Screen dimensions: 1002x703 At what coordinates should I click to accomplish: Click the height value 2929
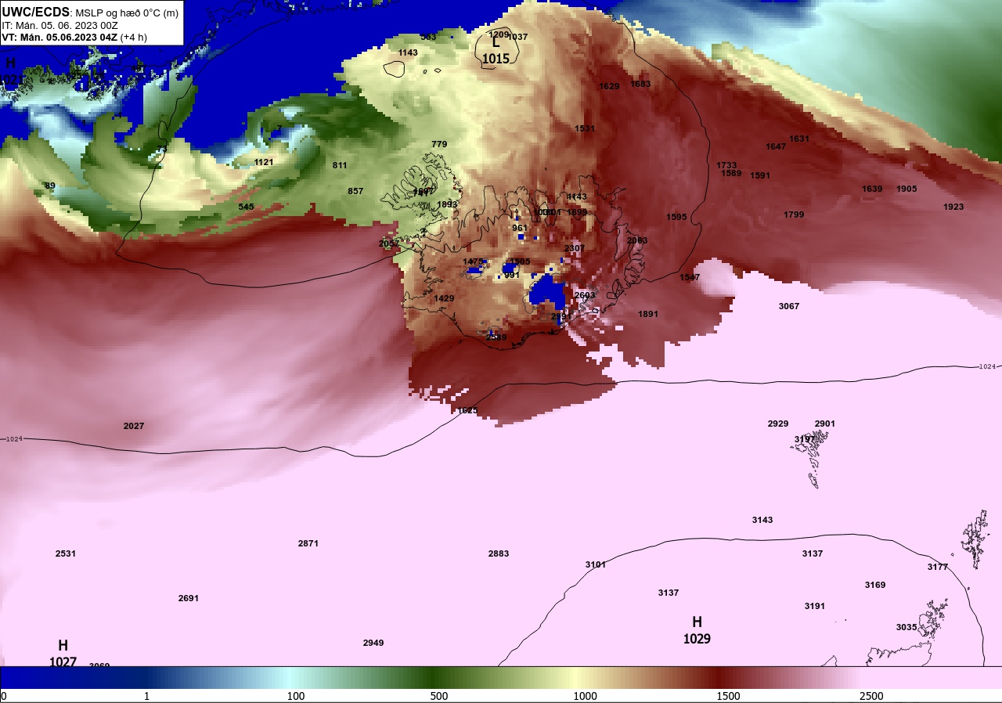778,424
